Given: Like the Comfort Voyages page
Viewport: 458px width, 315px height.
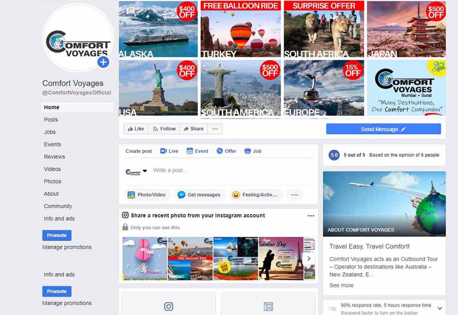Looking at the screenshot, I should coord(136,129).
